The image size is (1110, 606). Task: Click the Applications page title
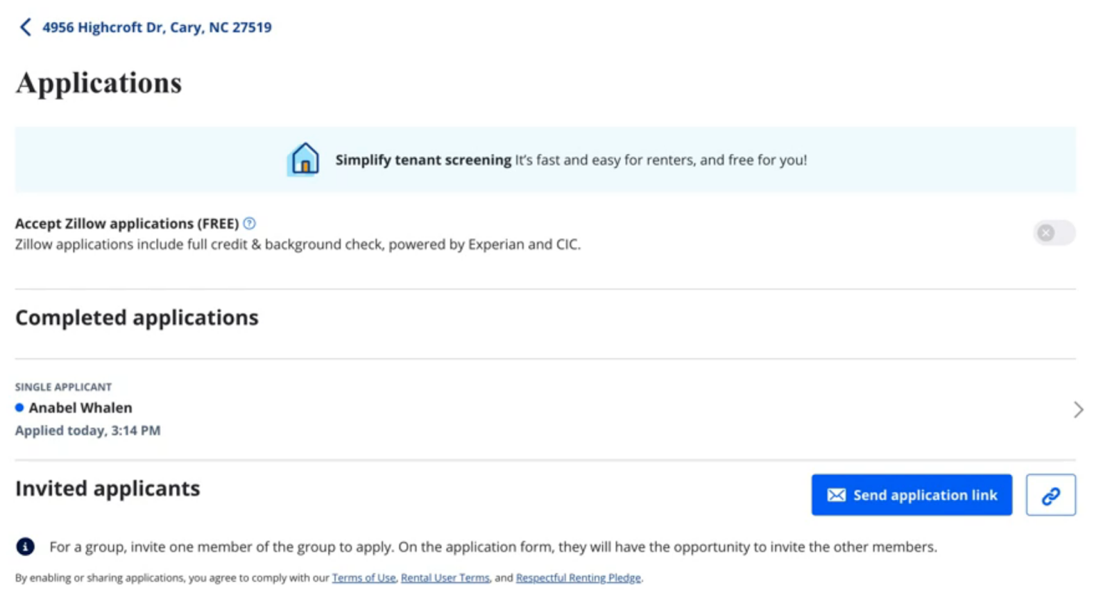click(x=99, y=84)
